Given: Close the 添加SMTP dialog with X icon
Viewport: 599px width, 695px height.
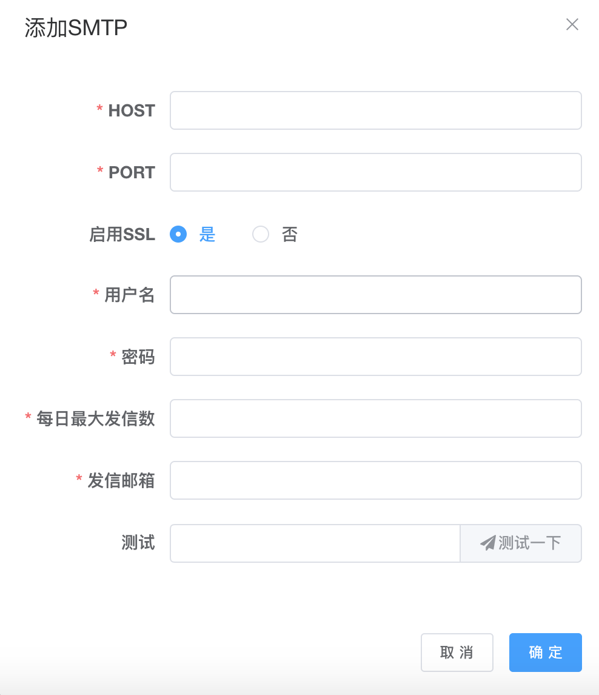Looking at the screenshot, I should coord(572,24).
